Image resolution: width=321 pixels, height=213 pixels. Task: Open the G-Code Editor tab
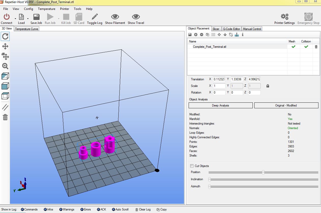tap(231, 29)
